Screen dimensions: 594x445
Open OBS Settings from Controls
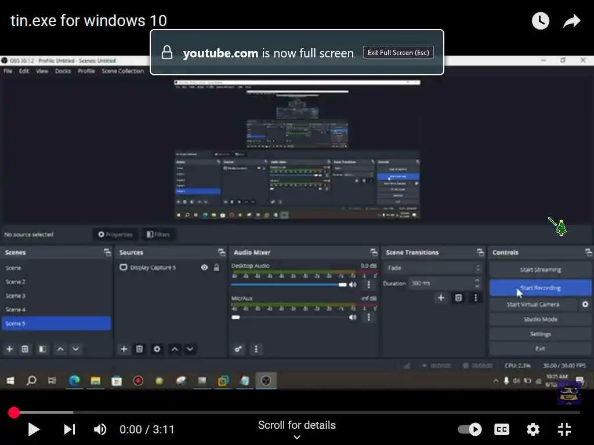pos(540,334)
